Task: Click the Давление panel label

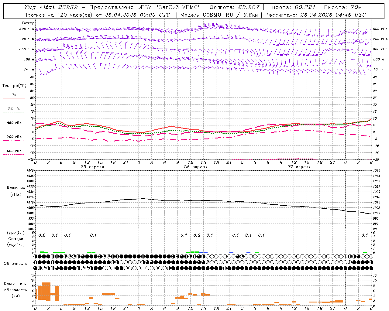Action: pyautogui.click(x=16, y=188)
